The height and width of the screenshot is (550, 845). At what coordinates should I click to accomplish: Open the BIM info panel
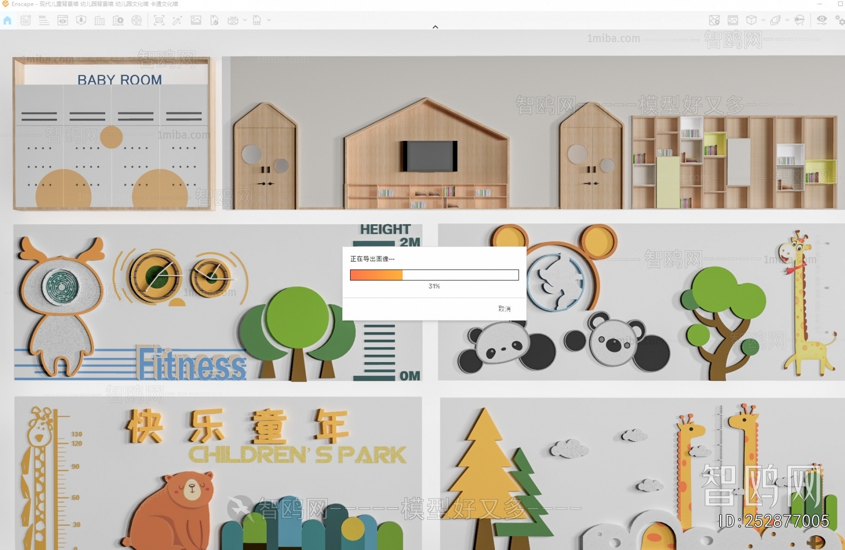click(44, 21)
